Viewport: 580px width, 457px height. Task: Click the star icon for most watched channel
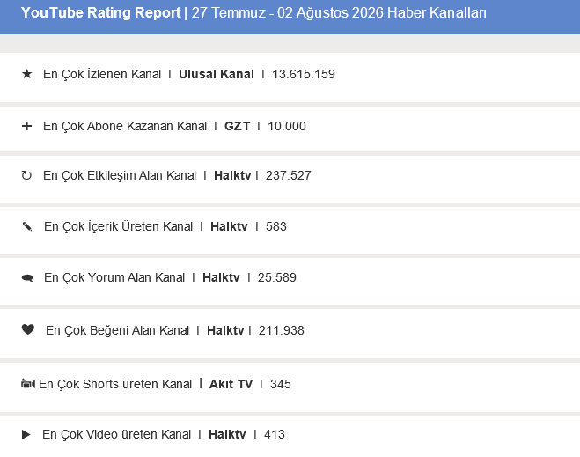tap(26, 74)
